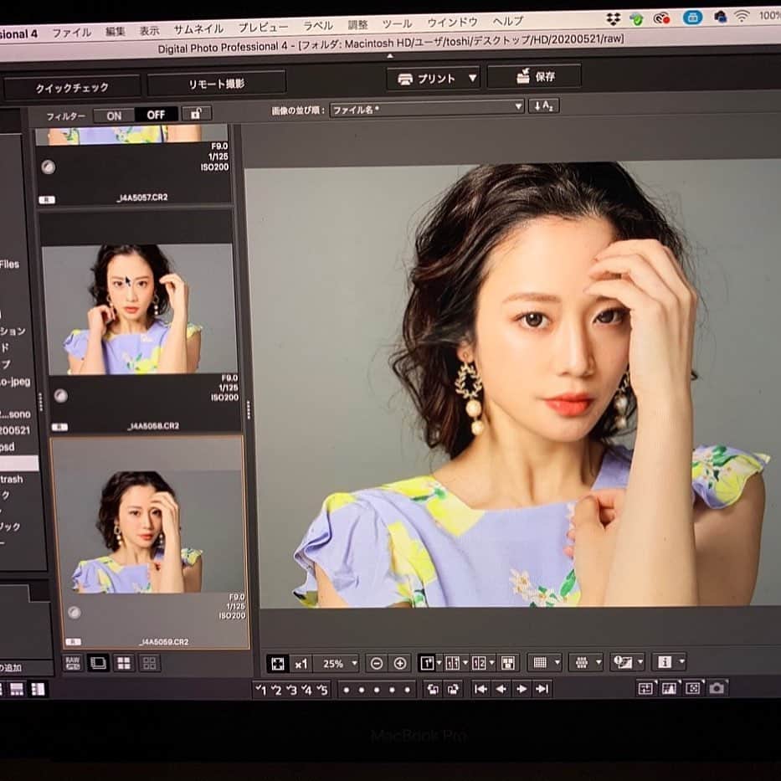Select large thumbnail grid icon
781x781 pixels.
click(124, 664)
